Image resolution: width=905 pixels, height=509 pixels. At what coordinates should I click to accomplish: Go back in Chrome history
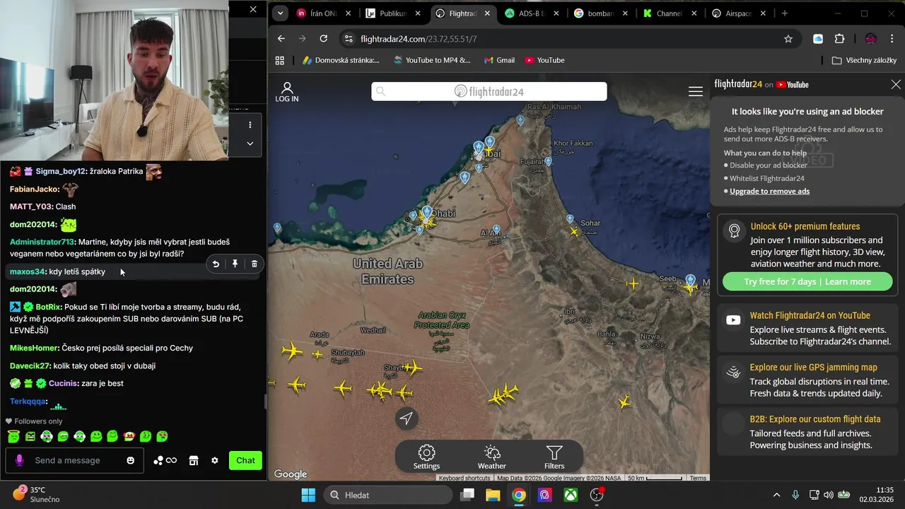(281, 39)
